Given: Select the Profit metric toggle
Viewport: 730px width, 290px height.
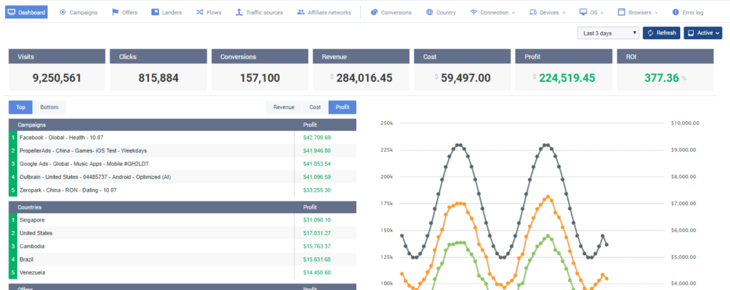Looking at the screenshot, I should coord(342,107).
